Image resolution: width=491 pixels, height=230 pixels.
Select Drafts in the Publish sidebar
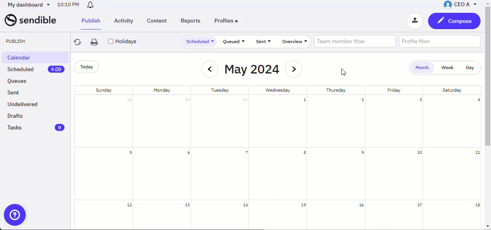(x=15, y=116)
